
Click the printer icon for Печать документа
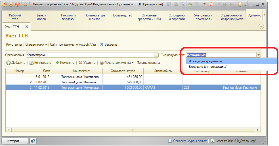coord(101,63)
